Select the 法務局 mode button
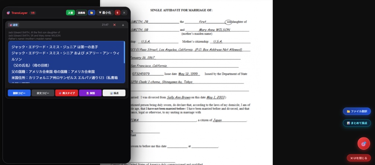375x165 pixels. coord(81,13)
